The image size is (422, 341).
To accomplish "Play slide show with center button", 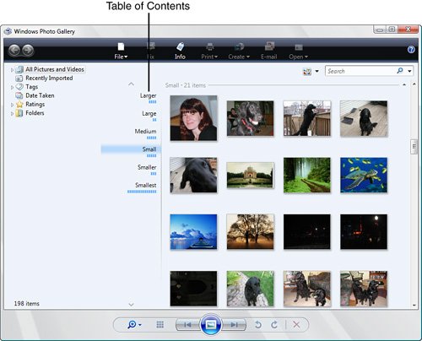I will coord(211,325).
